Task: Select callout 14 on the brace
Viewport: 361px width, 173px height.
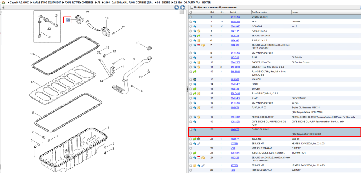Action: point(101,81)
